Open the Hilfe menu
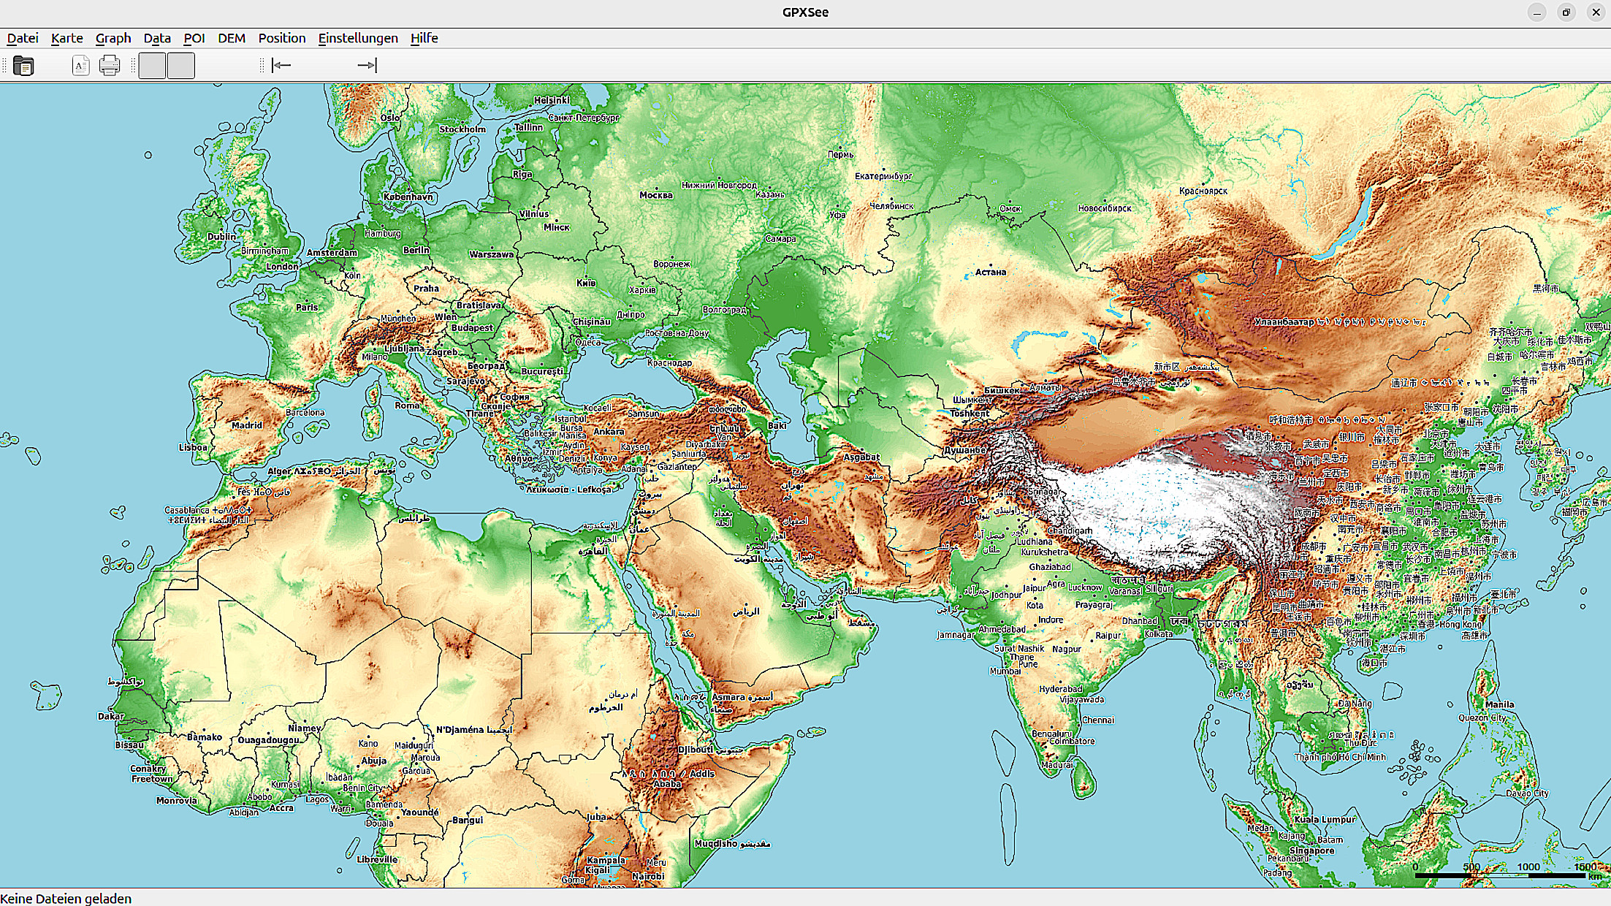 tap(424, 38)
